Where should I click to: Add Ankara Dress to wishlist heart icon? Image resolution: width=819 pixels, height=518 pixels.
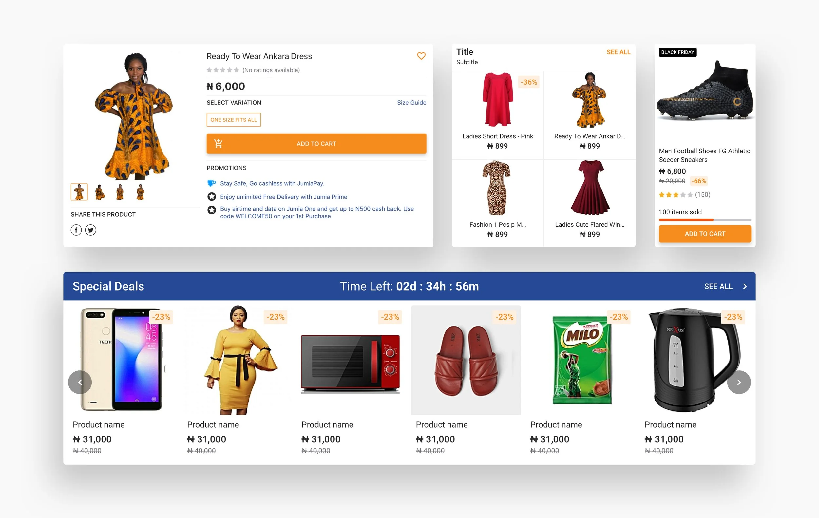[421, 56]
